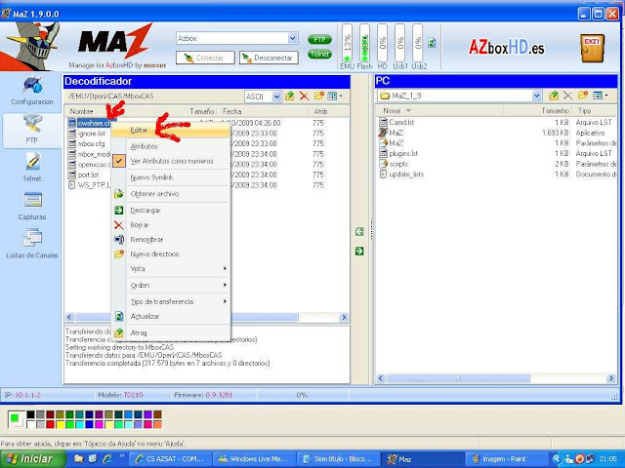Click the delete X icon in PC toolbar
The height and width of the screenshot is (468, 625).
point(567,96)
